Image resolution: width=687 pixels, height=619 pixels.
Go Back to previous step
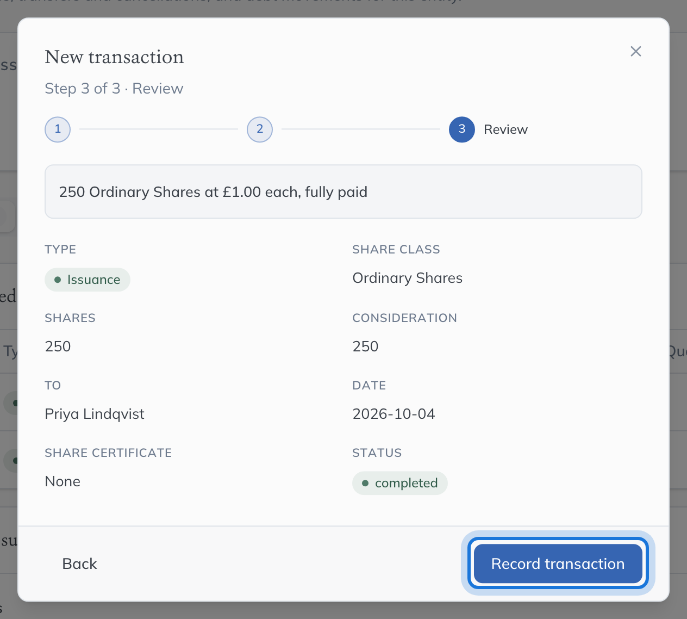[79, 564]
